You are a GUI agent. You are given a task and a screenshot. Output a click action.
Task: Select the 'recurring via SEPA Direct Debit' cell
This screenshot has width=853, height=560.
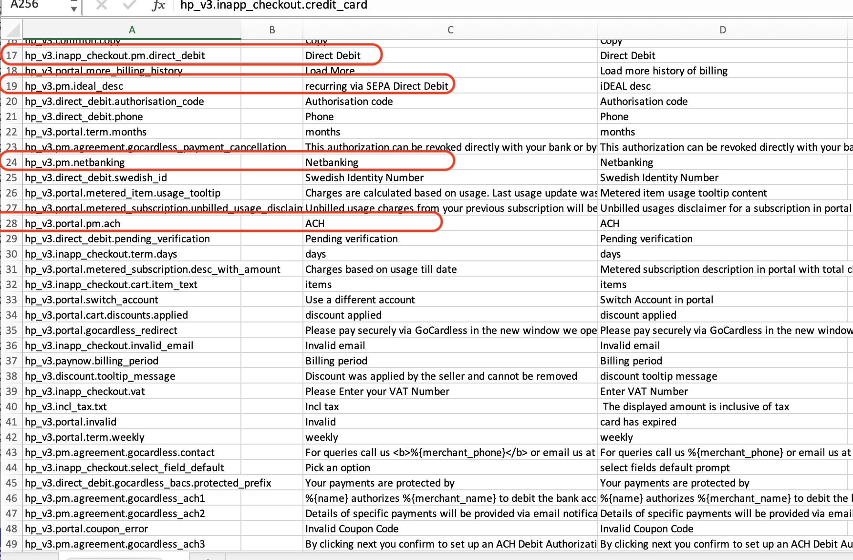pos(377,86)
